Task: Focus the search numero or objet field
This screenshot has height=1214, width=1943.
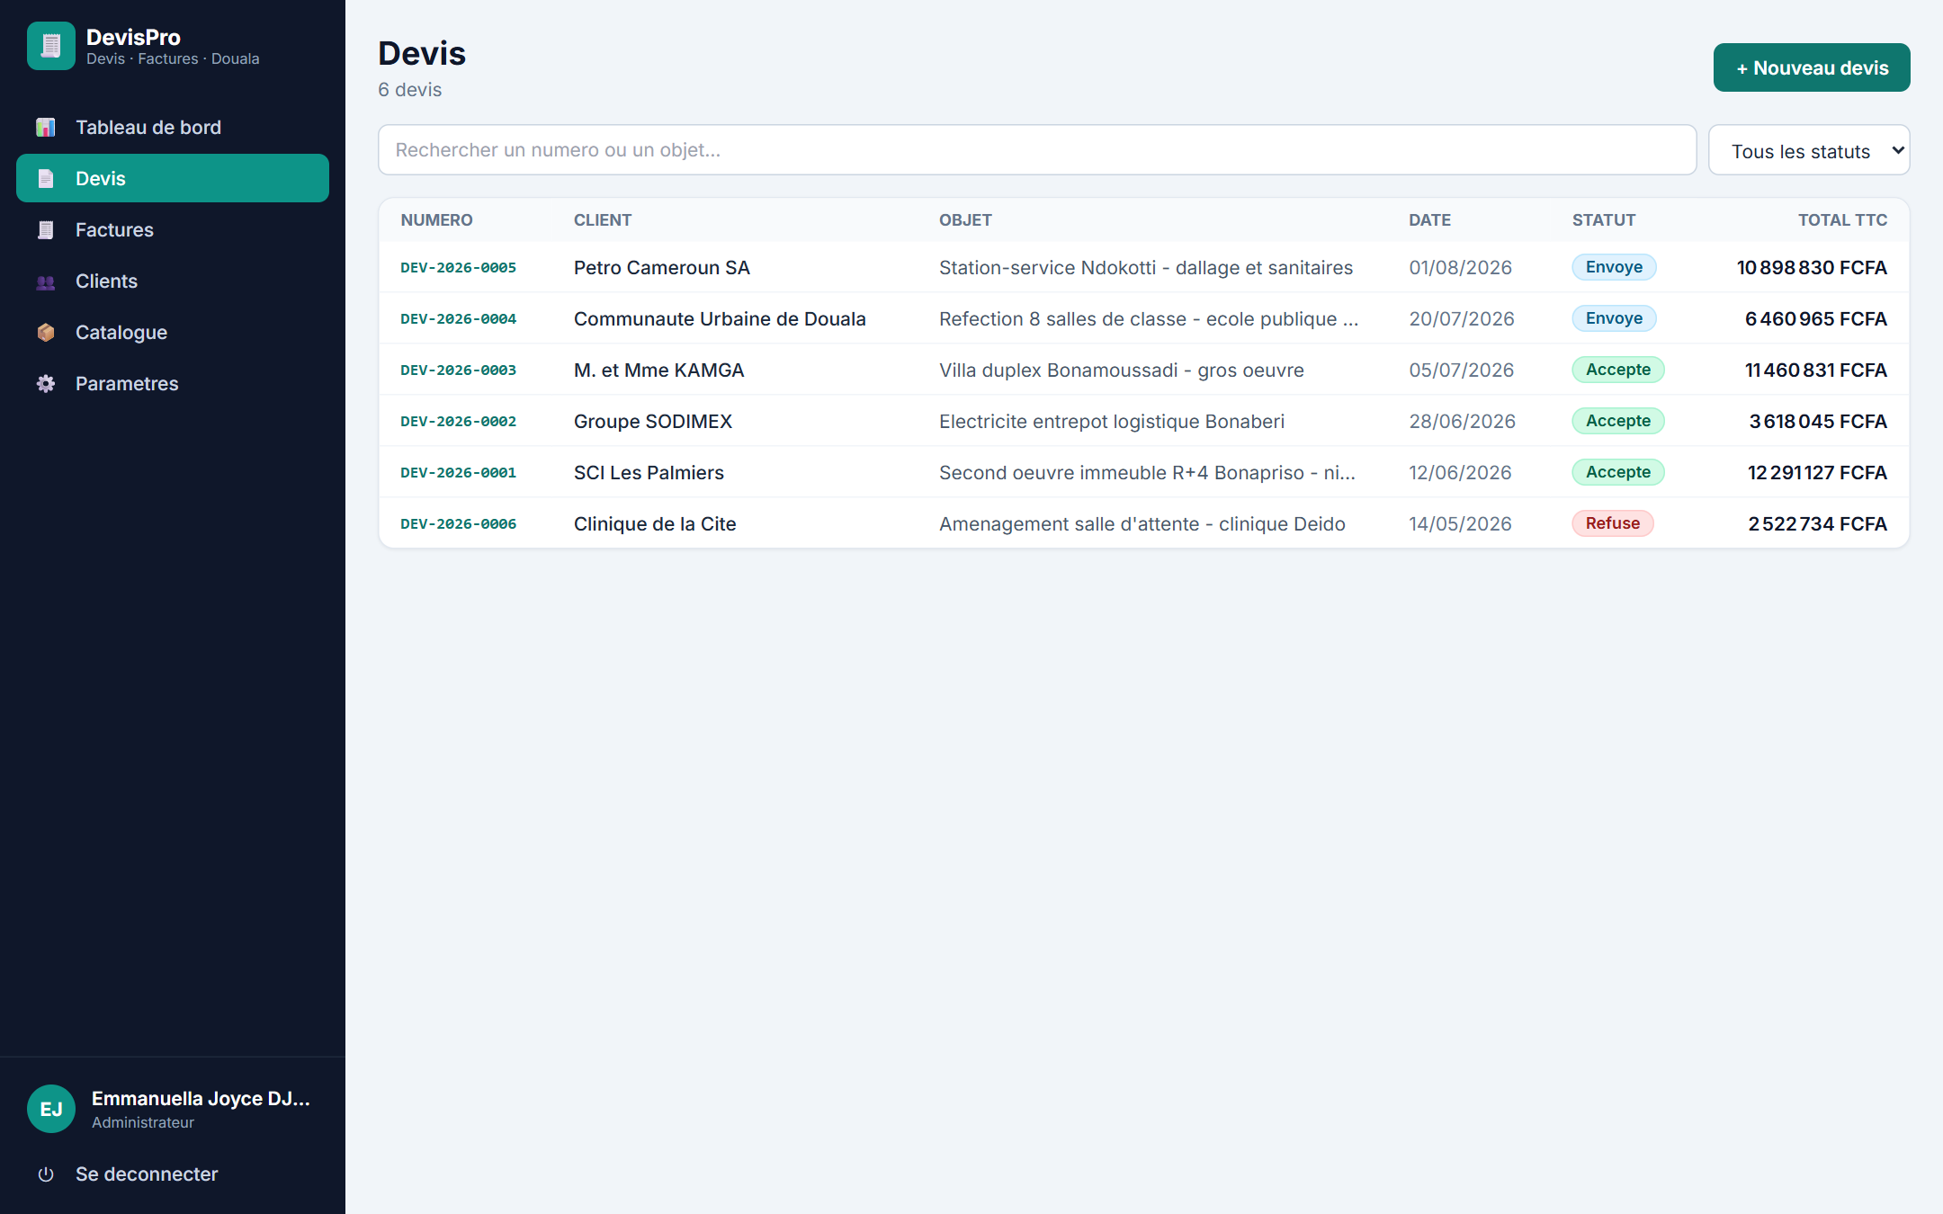Action: click(1037, 150)
